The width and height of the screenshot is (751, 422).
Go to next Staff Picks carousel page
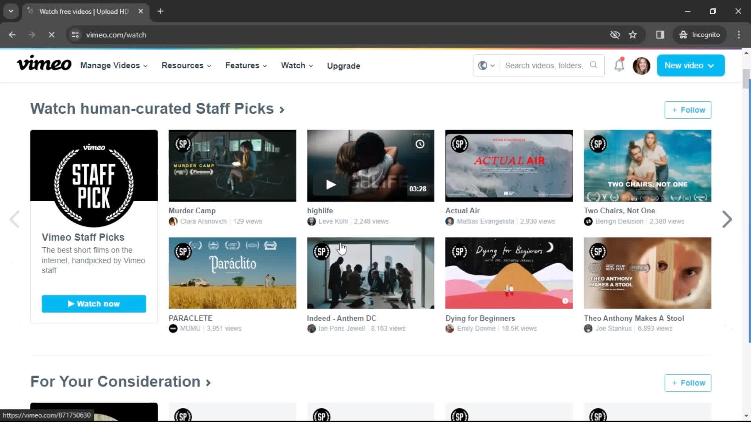pyautogui.click(x=727, y=219)
